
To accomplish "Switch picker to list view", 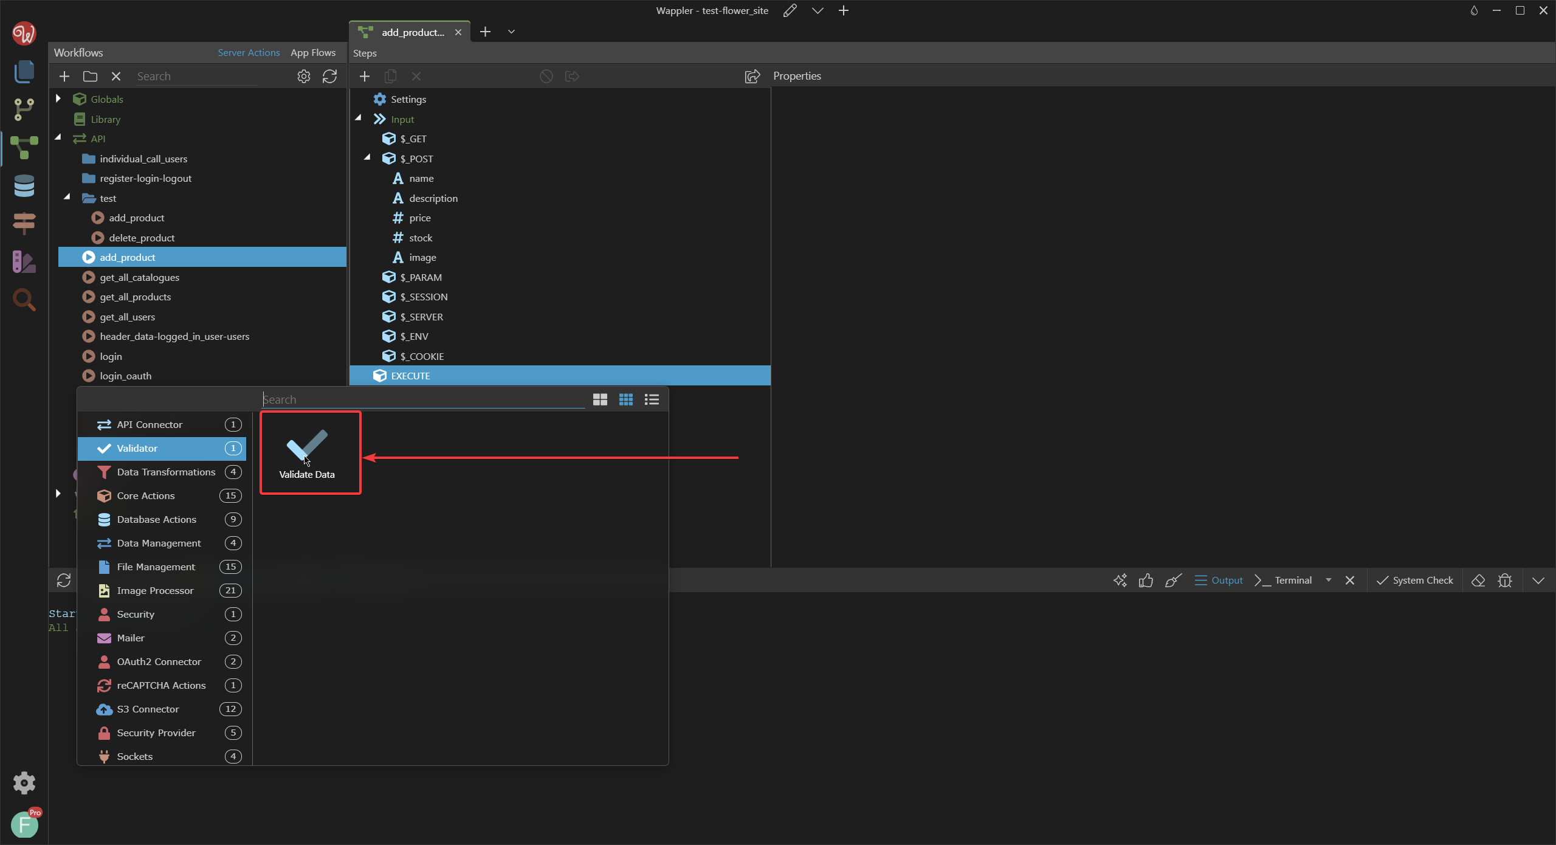I will point(652,399).
